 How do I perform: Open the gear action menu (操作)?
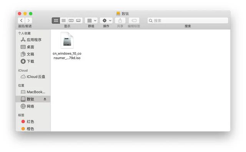[x=106, y=21]
